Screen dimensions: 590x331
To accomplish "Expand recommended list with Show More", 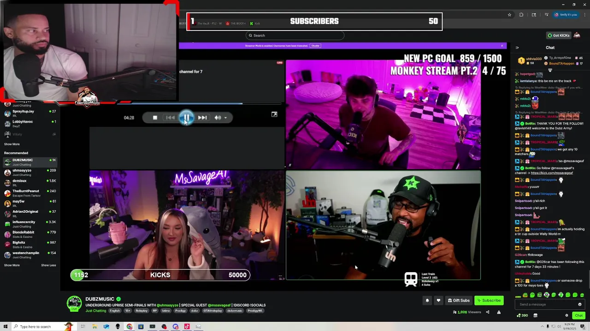I will [12, 265].
